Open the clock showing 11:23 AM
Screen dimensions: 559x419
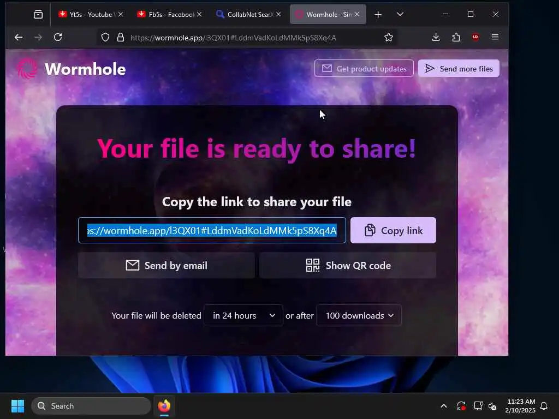[x=520, y=406]
